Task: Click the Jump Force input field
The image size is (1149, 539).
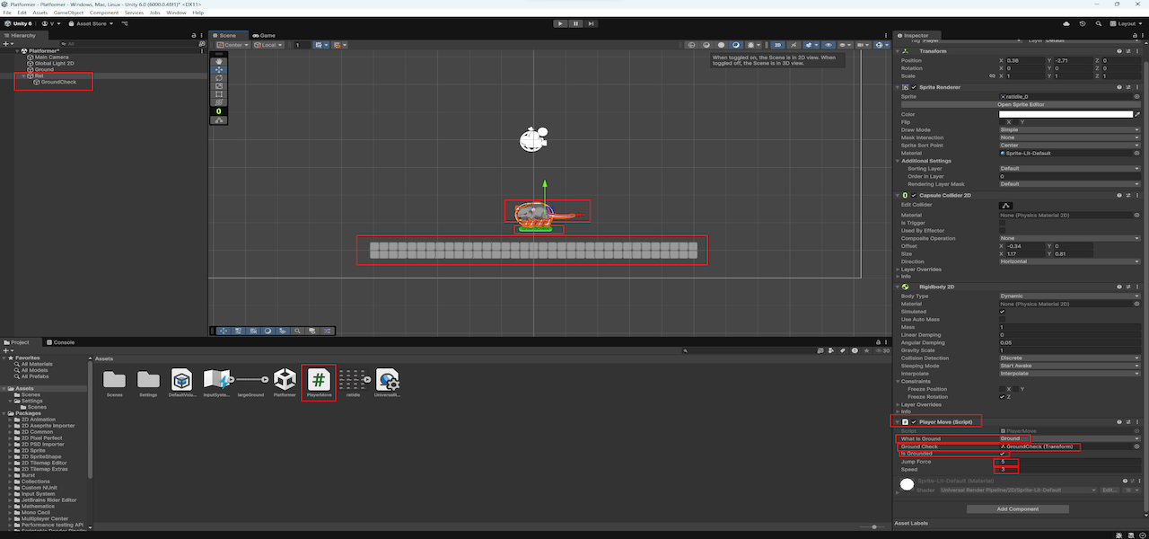Action: coord(1069,462)
